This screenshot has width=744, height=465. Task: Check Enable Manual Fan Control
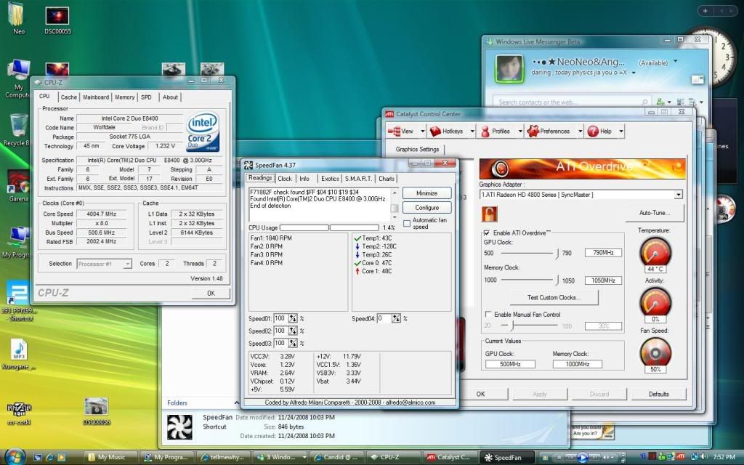[x=489, y=315]
